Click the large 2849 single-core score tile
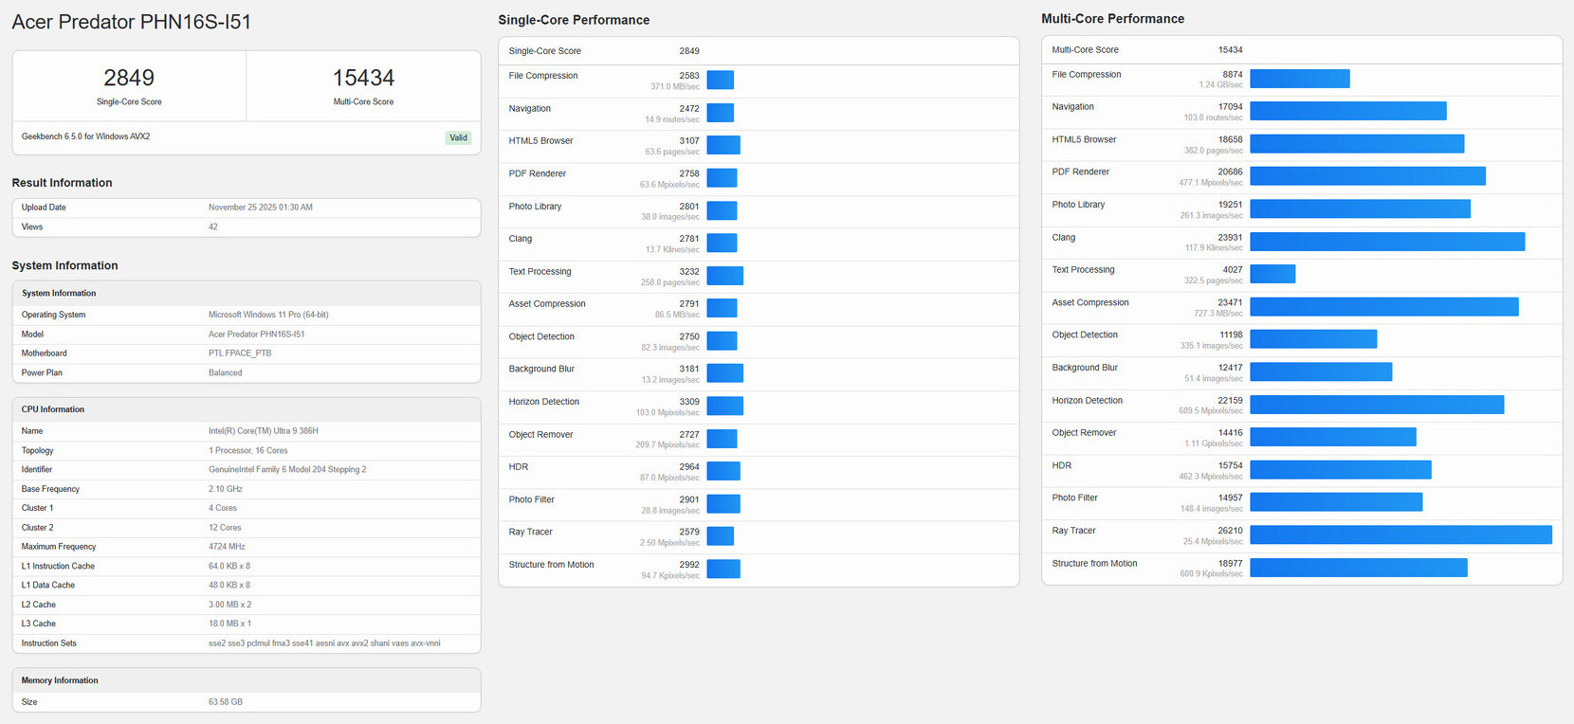Image resolution: width=1574 pixels, height=724 pixels. tap(129, 85)
